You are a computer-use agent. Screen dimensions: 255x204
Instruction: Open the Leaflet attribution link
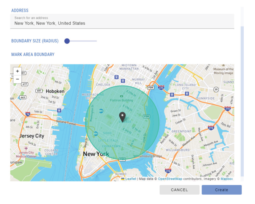click(131, 179)
